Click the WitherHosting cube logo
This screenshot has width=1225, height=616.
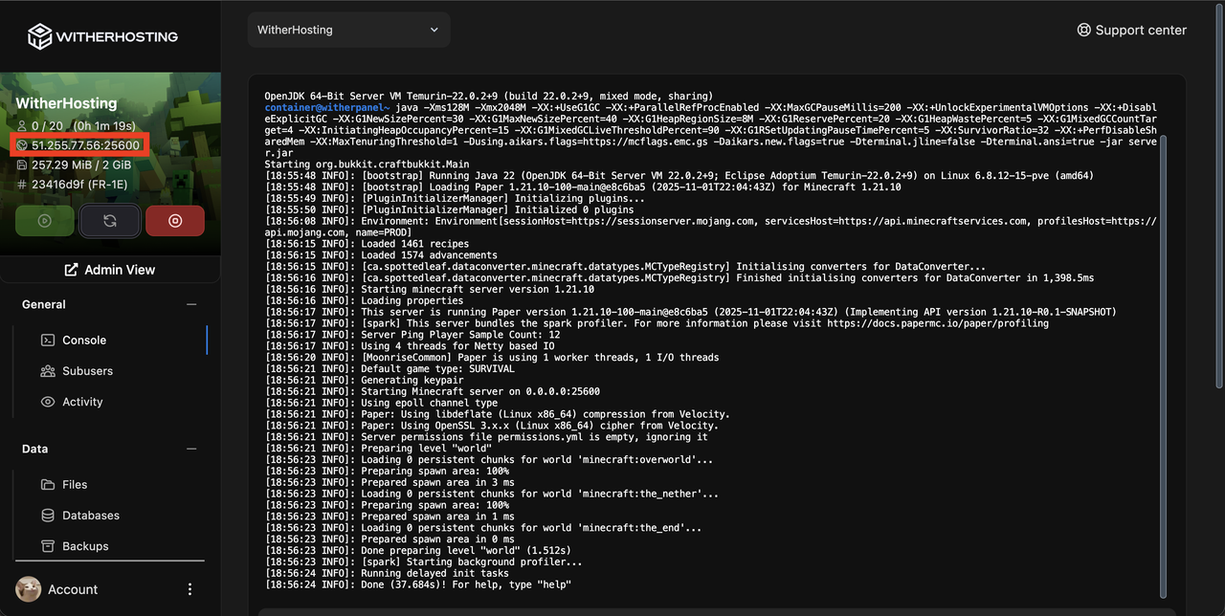point(39,36)
